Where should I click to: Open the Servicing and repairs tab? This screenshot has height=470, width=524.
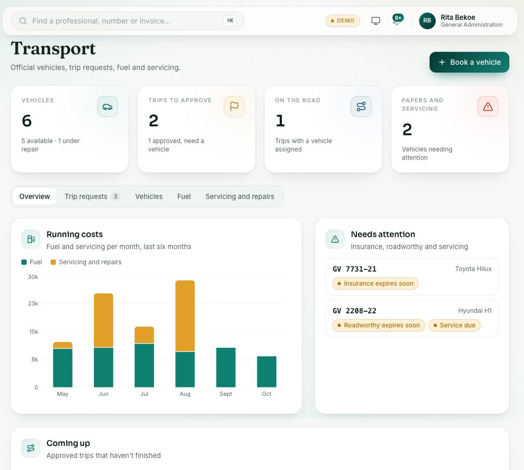click(240, 196)
